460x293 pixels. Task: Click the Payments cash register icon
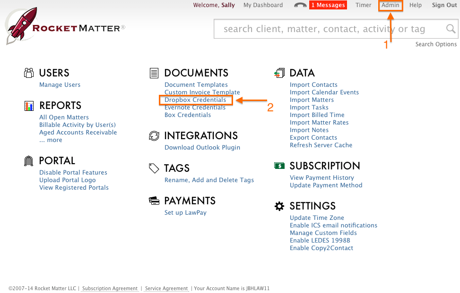click(x=154, y=200)
